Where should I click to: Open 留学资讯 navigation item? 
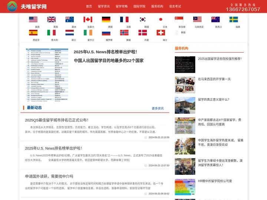104,6
